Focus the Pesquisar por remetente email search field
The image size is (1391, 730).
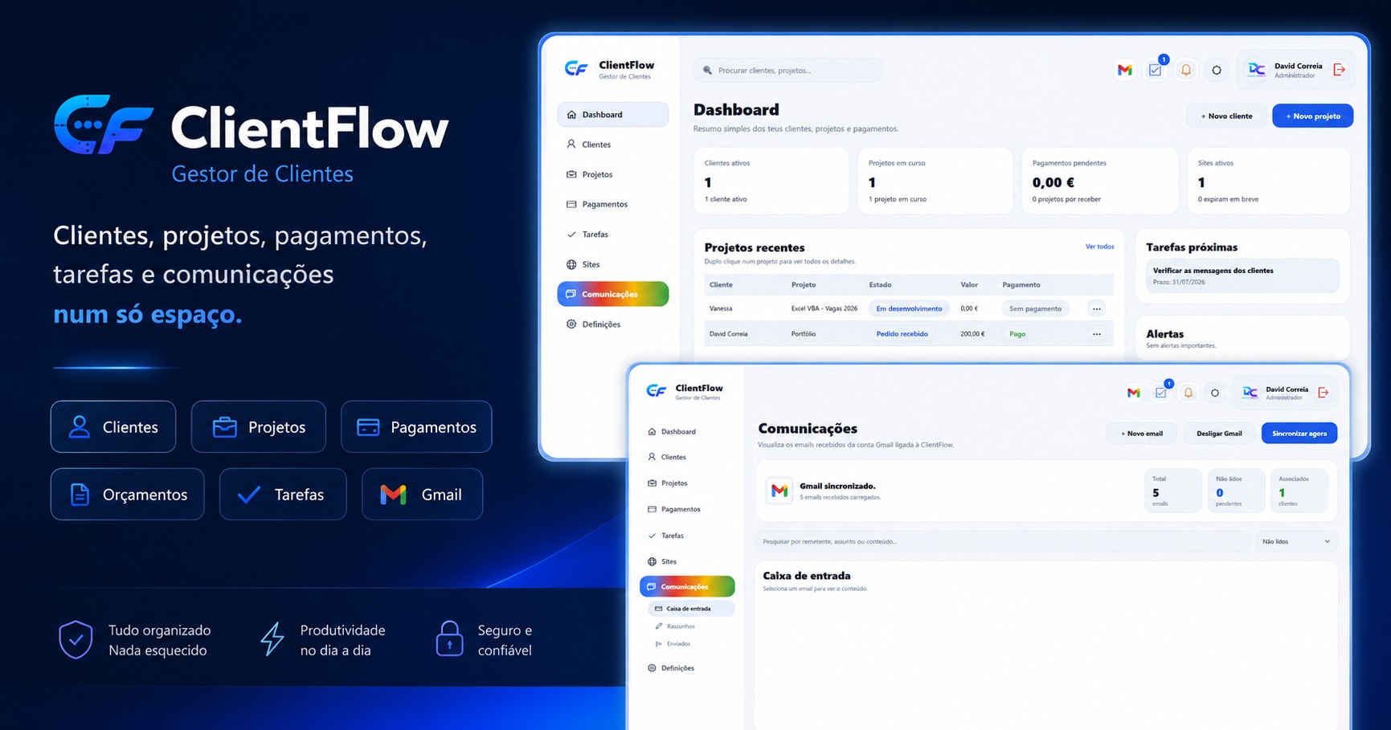[x=1002, y=542]
